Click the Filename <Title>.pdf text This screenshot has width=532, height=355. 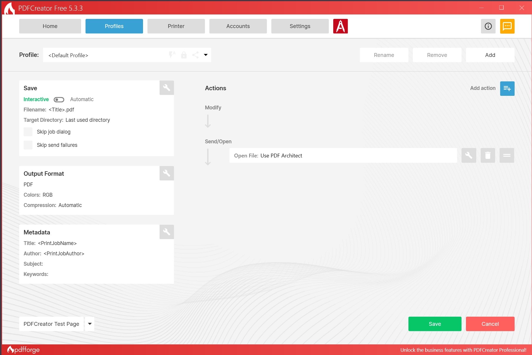pos(49,110)
